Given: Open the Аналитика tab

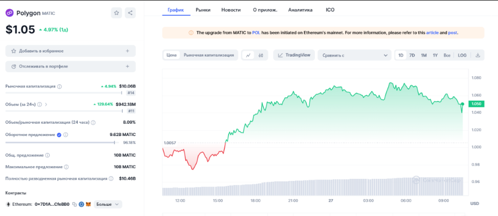Looking at the screenshot, I should coord(300,10).
